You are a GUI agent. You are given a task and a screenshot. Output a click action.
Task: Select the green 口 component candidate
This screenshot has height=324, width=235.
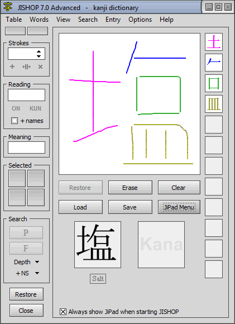(x=214, y=83)
